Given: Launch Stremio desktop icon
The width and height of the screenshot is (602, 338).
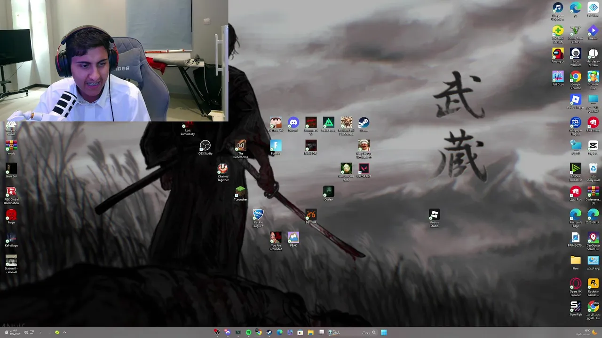Looking at the screenshot, I should pyautogui.click(x=593, y=32).
